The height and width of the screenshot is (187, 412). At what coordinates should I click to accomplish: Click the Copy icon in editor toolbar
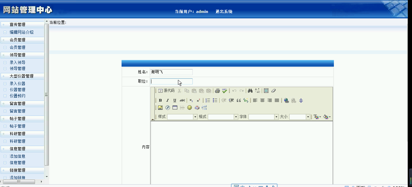187,90
